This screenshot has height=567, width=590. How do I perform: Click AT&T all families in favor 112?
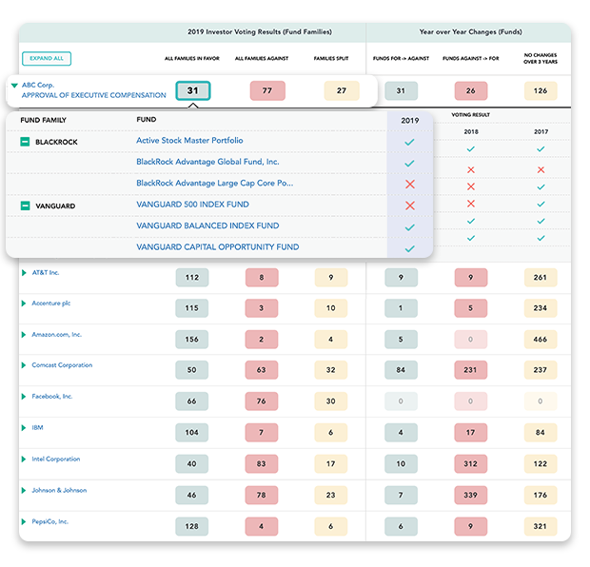tap(192, 278)
